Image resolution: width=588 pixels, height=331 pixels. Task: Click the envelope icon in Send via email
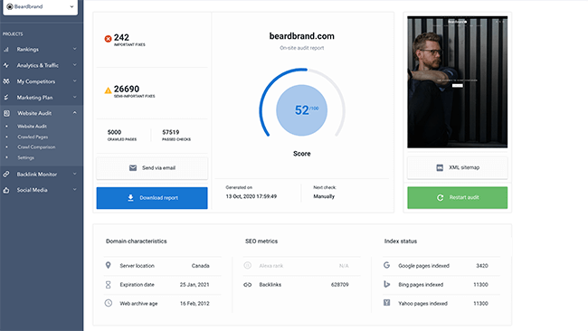(x=133, y=168)
